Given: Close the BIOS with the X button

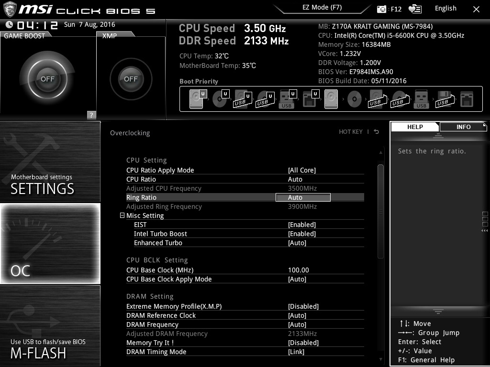Looking at the screenshot, I should 476,10.
